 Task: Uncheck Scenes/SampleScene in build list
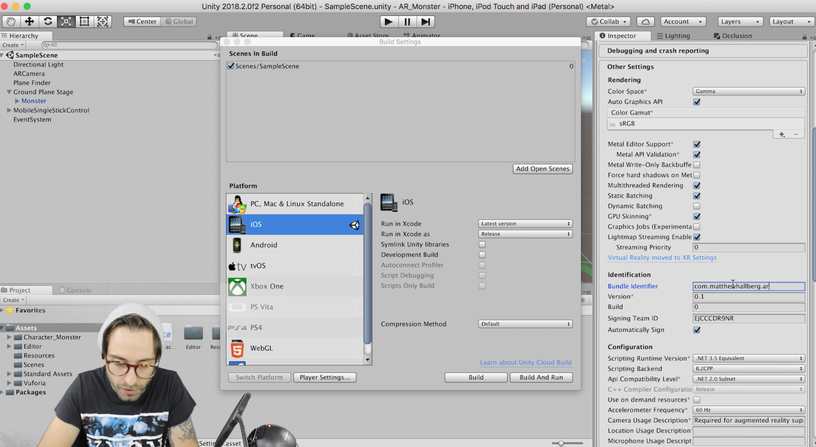click(230, 66)
